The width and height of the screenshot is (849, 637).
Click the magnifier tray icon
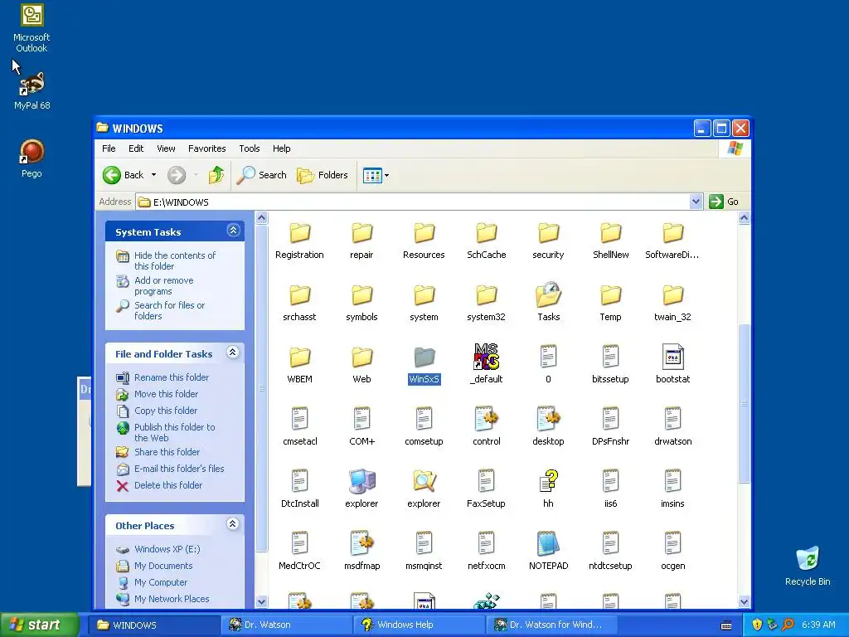pyautogui.click(x=788, y=625)
